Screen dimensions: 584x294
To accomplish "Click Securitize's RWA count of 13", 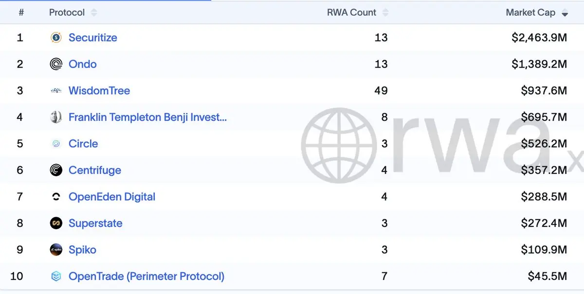I will point(381,37).
